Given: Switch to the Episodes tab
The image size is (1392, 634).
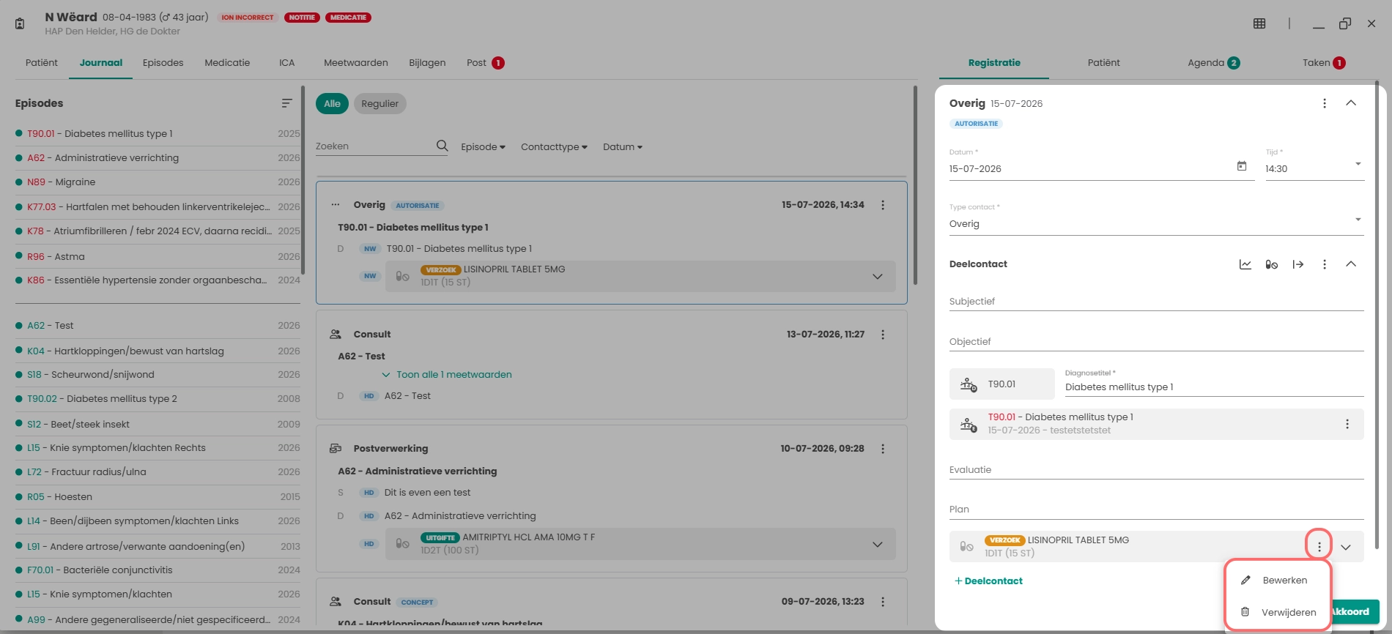Looking at the screenshot, I should pos(163,63).
